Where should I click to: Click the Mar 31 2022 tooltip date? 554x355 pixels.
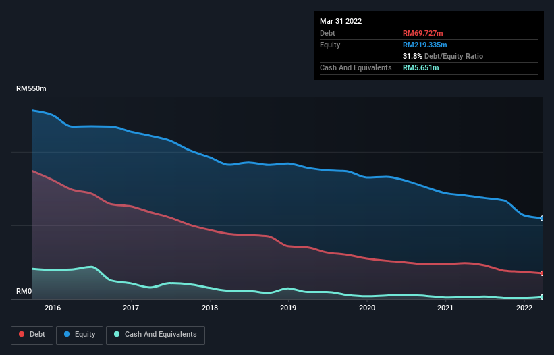point(341,21)
